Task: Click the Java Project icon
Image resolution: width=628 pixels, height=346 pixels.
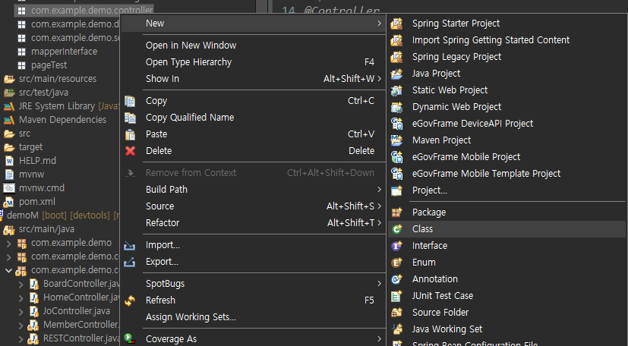Action: pyautogui.click(x=396, y=74)
